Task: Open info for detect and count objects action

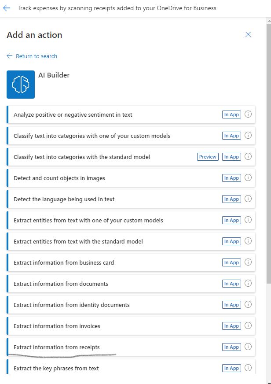Action: [248, 177]
